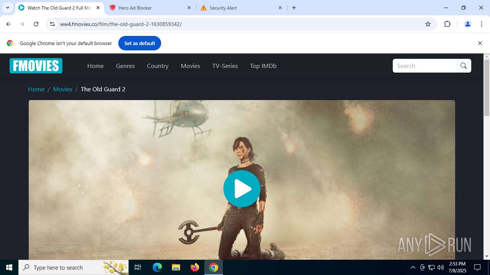Close the Watch The Old Guard 2 tab
490x275 pixels.
[98, 8]
